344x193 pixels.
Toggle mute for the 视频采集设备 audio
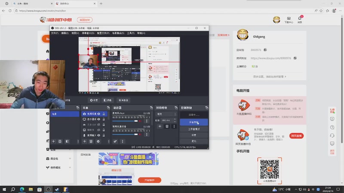[x=141, y=134]
